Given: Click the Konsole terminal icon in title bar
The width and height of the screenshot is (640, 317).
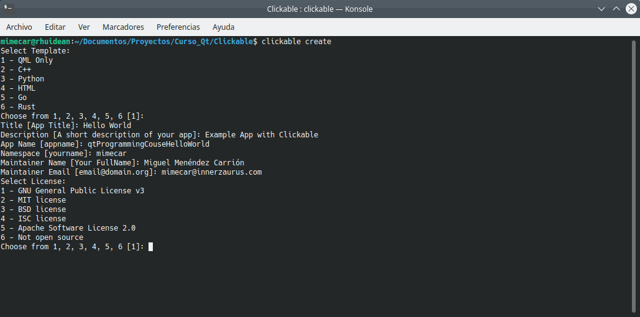Looking at the screenshot, I should point(9,9).
